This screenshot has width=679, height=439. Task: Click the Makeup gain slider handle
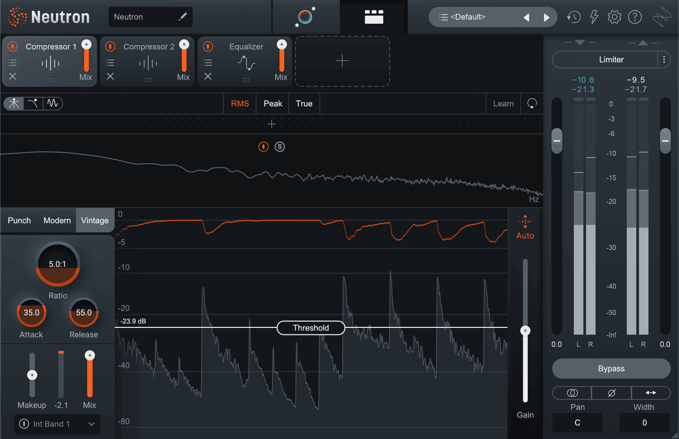(x=32, y=375)
